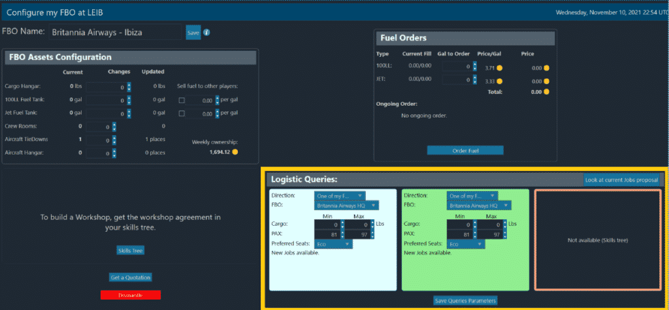Click Jet fuel sell price per gal field
This screenshot has width=669, height=310.
tap(200, 114)
